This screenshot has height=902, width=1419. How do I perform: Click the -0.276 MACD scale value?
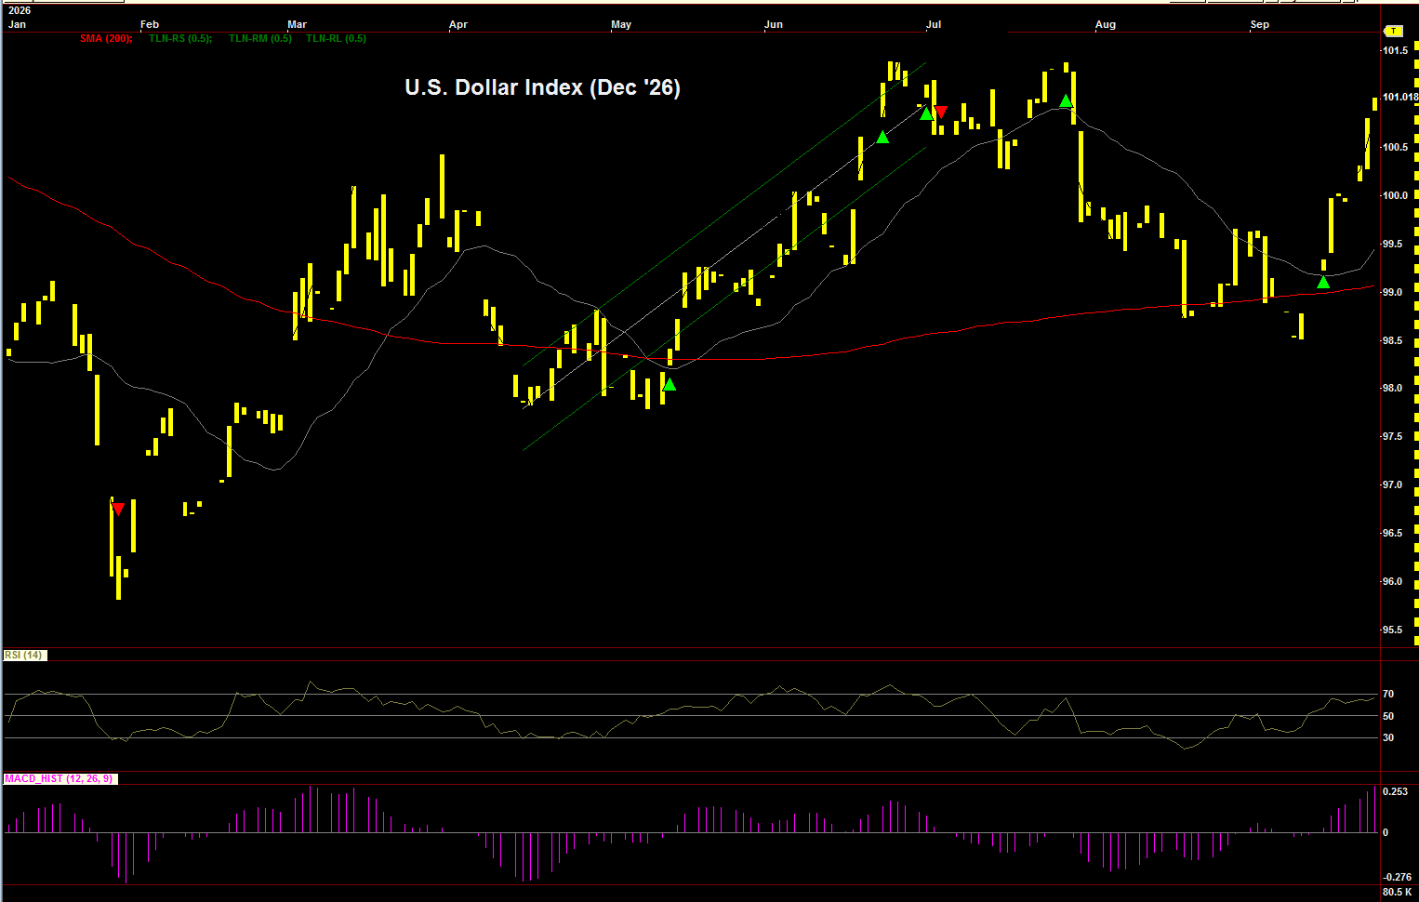click(1398, 877)
